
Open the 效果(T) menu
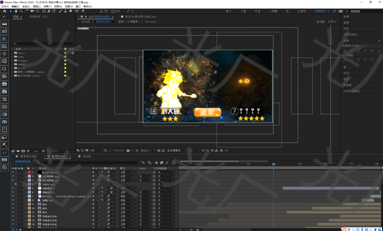pyautogui.click(x=47, y=6)
